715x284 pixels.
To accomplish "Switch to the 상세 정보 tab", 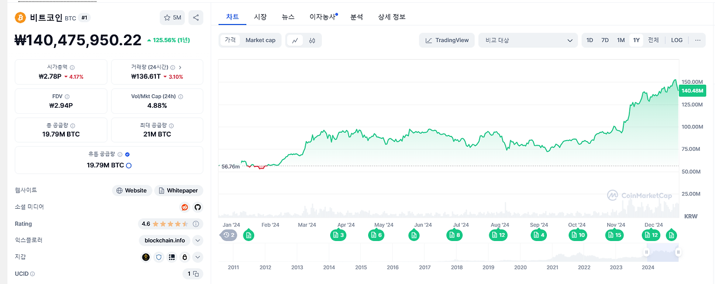I will [392, 17].
